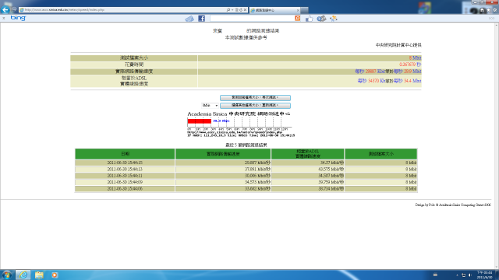The image size is (499, 280).
Task: Click the 43.575 ADSL speed cell
Action: [x=308, y=170]
